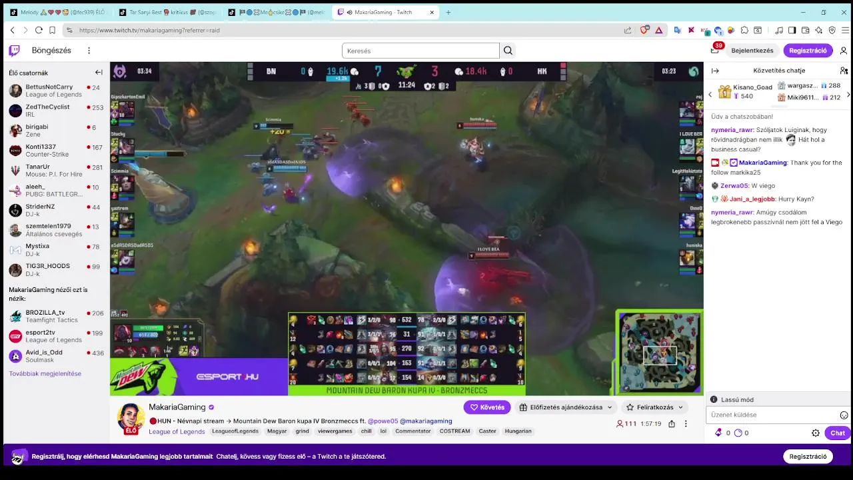This screenshot has height=480, width=853.
Task: Click the Brave Shields icon
Action: coord(644,30)
